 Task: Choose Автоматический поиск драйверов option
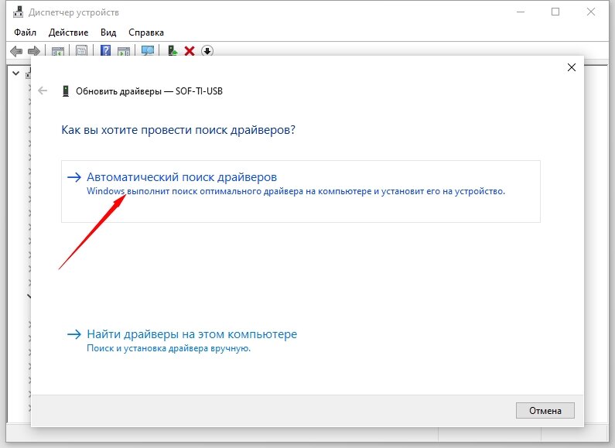(x=301, y=191)
